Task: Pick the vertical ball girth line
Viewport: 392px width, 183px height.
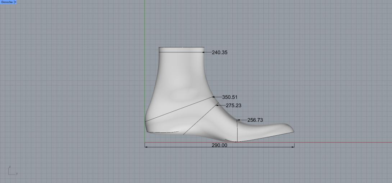Action: pyautogui.click(x=237, y=131)
